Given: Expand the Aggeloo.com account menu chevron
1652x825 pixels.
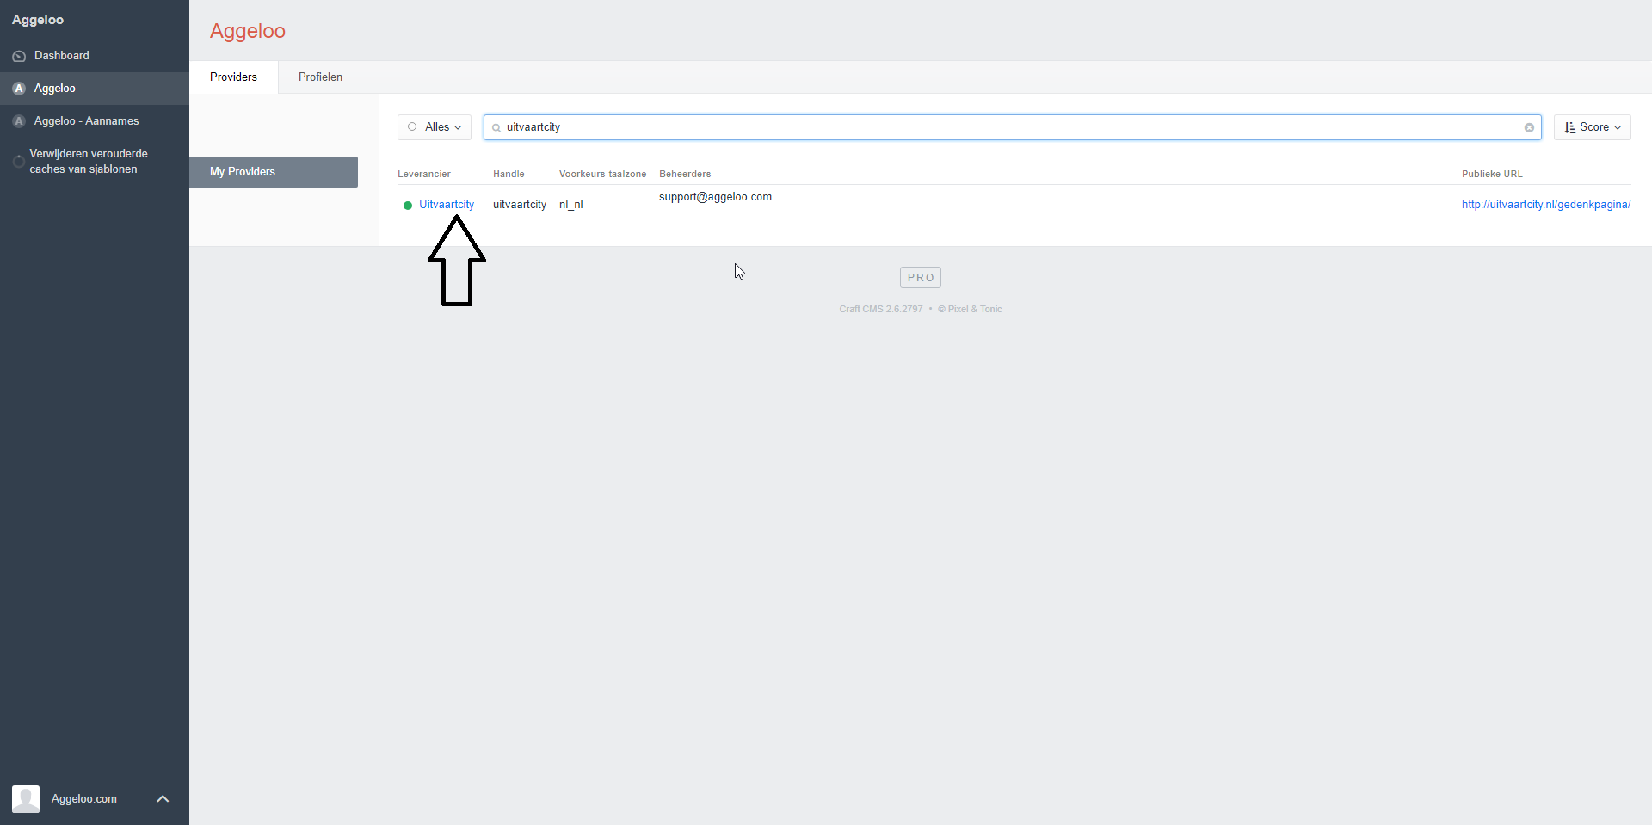Looking at the screenshot, I should coord(163,799).
